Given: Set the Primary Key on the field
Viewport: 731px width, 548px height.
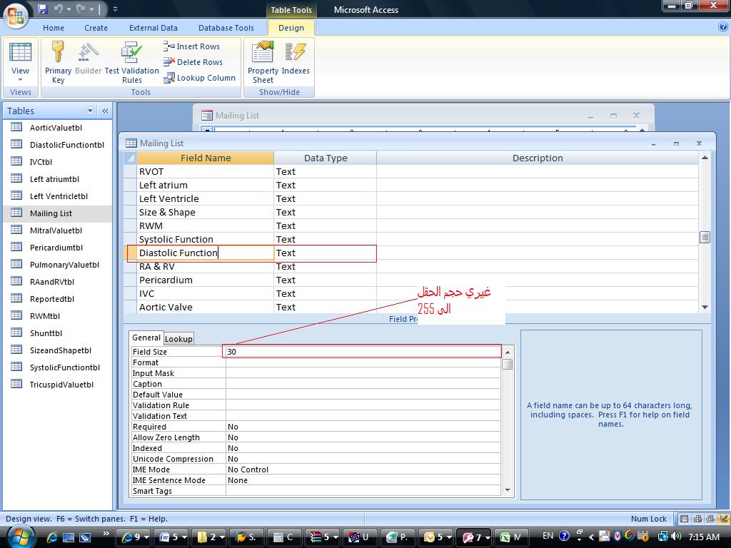Looking at the screenshot, I should [58, 63].
